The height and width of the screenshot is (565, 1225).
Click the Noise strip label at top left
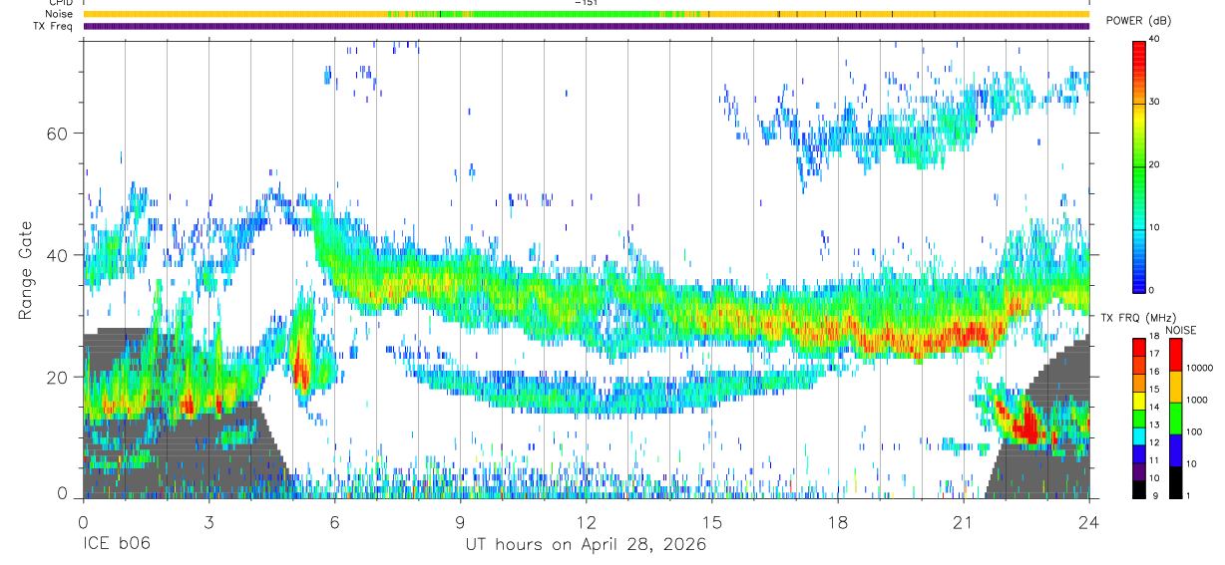[x=60, y=14]
